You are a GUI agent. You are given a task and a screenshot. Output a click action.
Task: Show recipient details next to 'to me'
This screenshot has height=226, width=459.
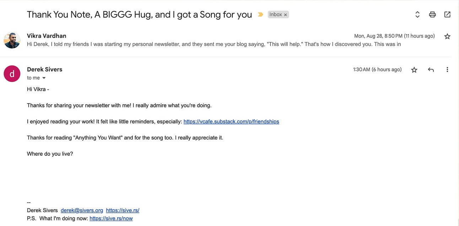[x=44, y=78]
